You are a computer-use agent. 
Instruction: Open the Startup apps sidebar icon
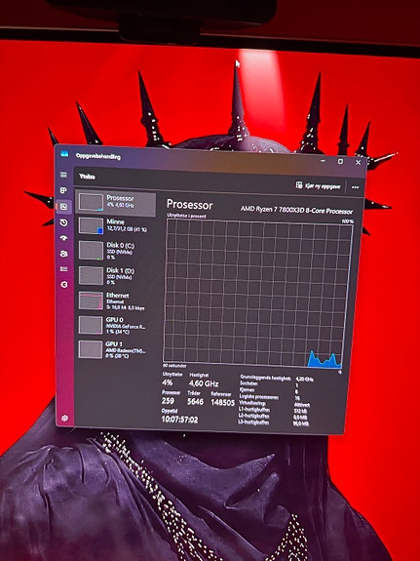pyautogui.click(x=64, y=238)
